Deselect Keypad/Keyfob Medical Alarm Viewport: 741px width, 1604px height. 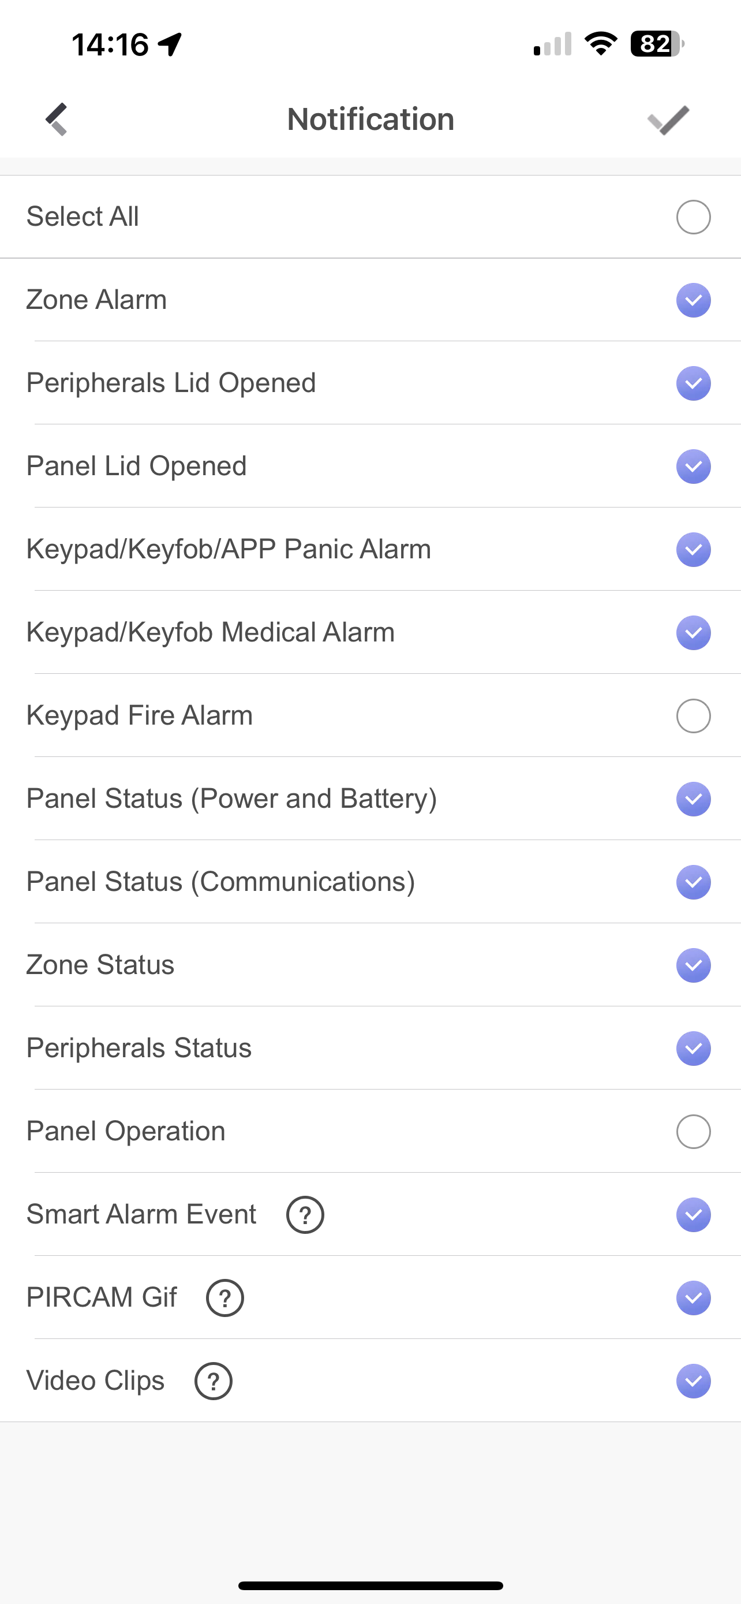693,633
